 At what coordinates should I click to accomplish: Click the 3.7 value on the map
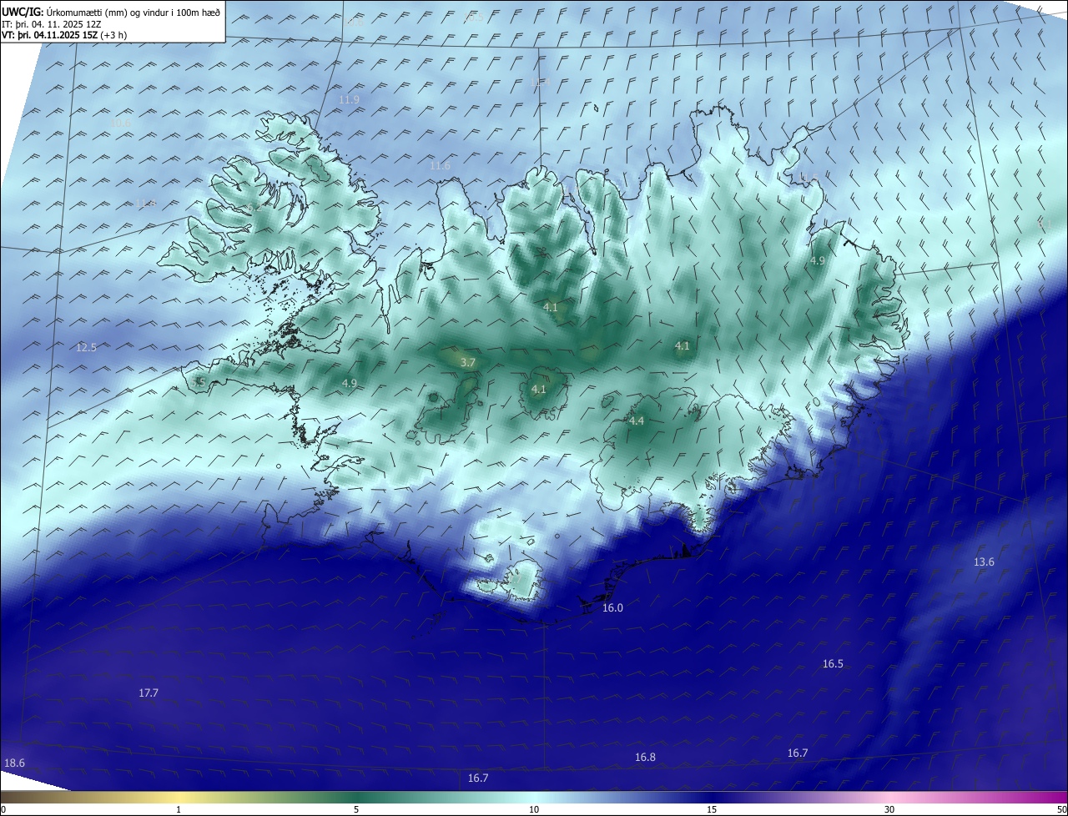click(x=467, y=362)
